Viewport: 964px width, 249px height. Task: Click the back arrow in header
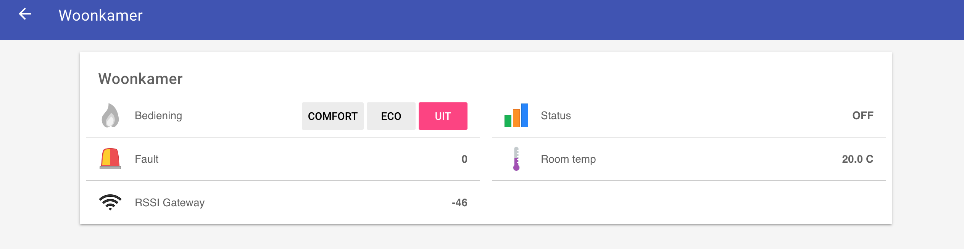[x=25, y=15]
